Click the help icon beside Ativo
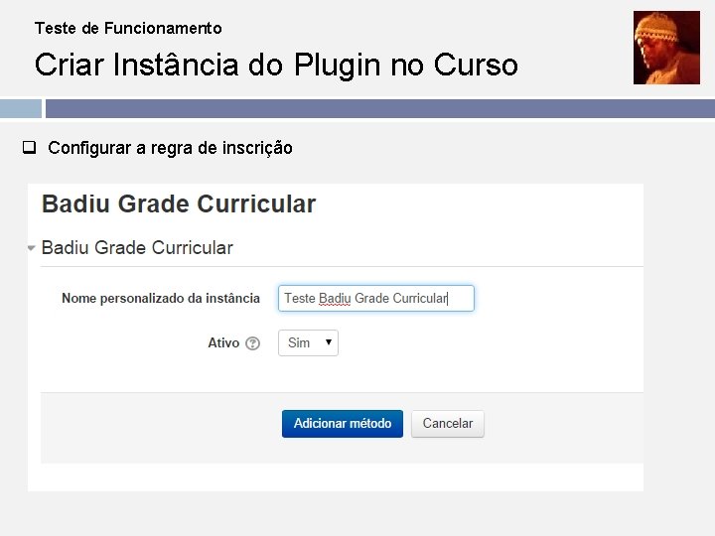 253,343
